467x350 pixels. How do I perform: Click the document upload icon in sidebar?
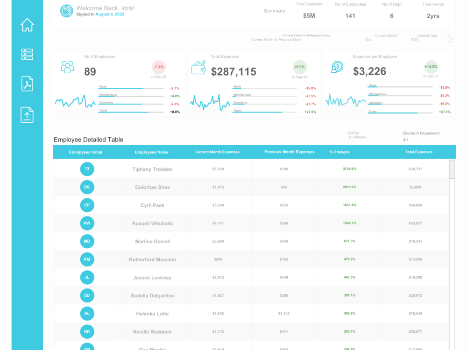pyautogui.click(x=27, y=115)
